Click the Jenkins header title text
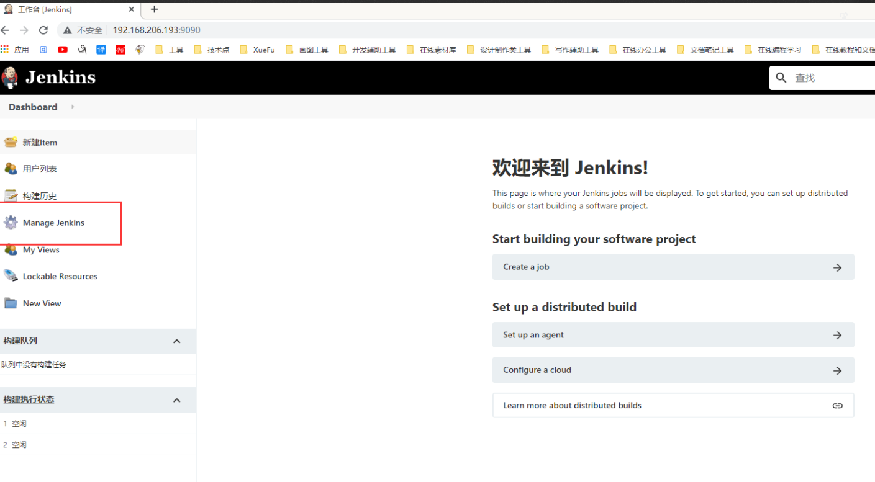The height and width of the screenshot is (482, 875). click(x=60, y=78)
